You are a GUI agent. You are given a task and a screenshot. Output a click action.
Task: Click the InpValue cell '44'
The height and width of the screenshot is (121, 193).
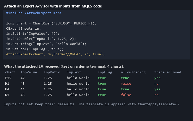23,89
